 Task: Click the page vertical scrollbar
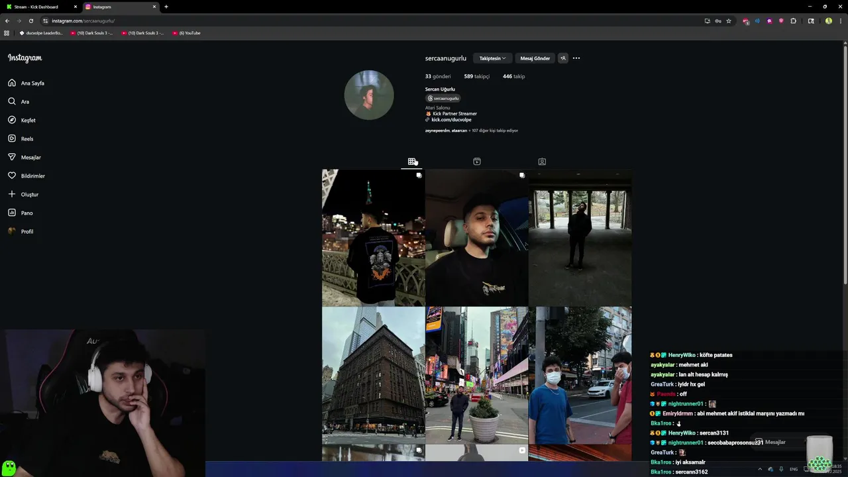845,166
